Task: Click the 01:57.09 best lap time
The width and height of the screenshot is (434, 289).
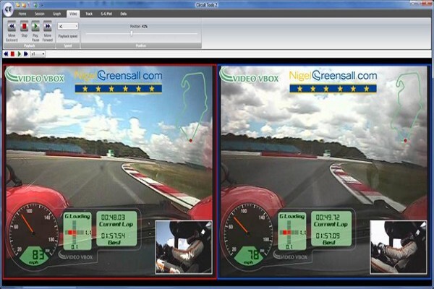Action: (328, 236)
